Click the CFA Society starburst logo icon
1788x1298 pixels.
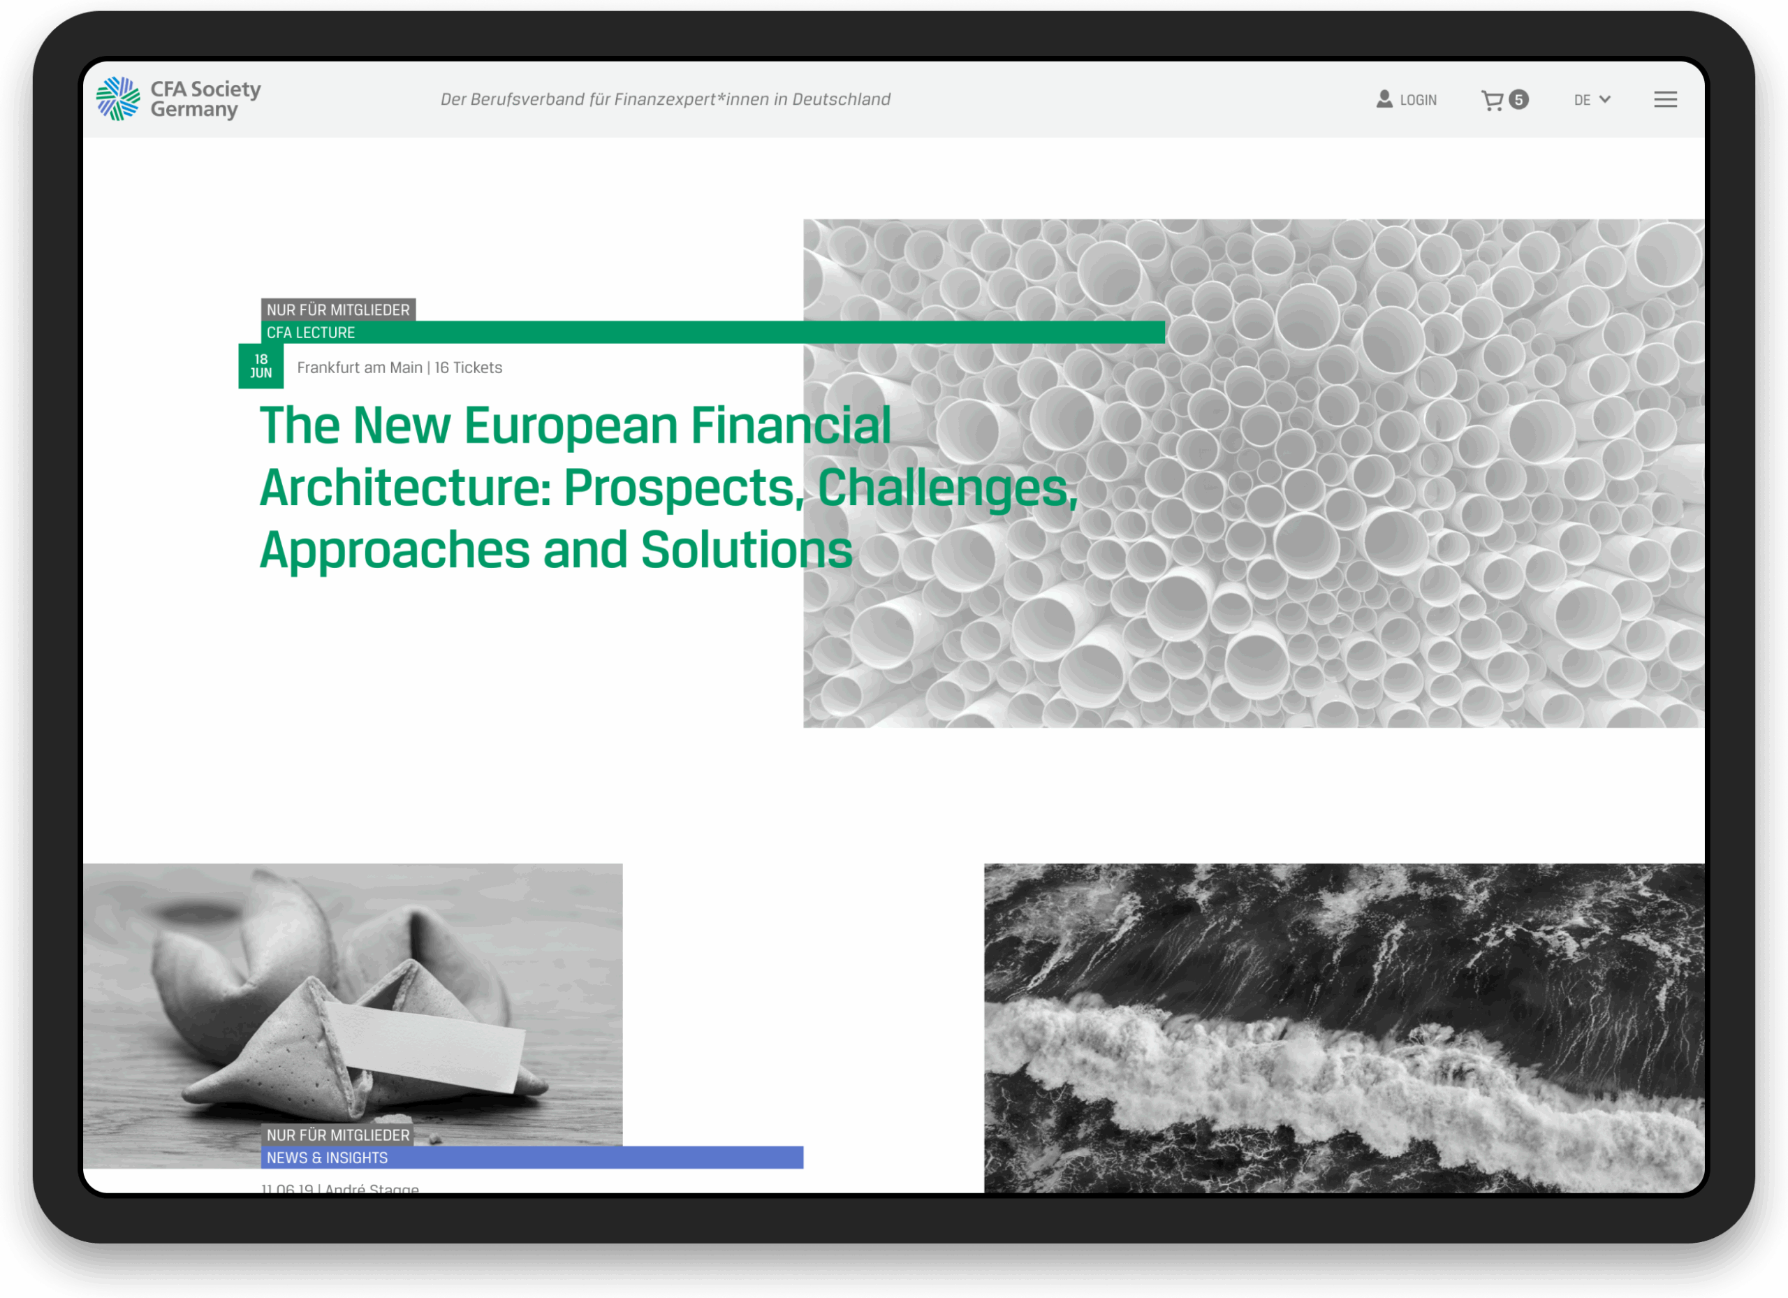[118, 99]
